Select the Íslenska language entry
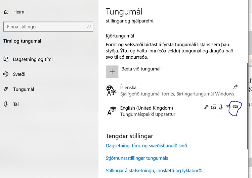252x178 pixels. pyautogui.click(x=172, y=91)
